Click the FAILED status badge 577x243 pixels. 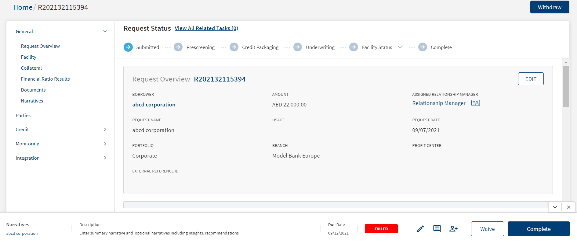click(381, 229)
